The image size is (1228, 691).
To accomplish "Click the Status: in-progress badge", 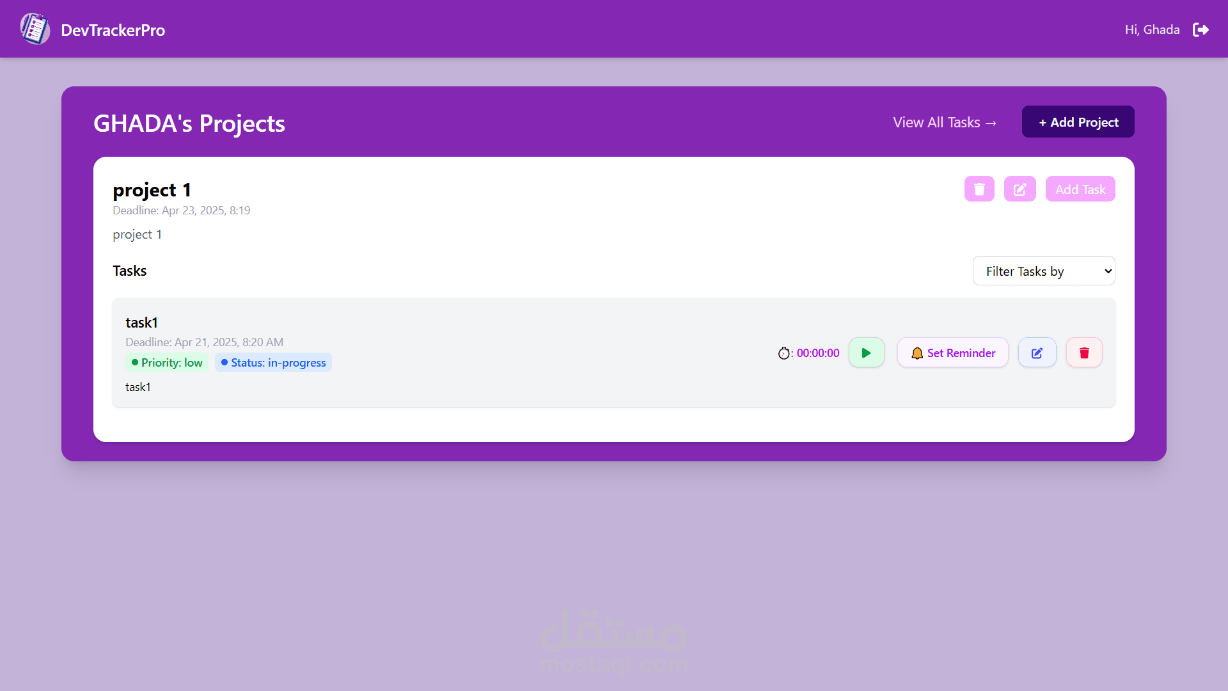I will (x=273, y=363).
